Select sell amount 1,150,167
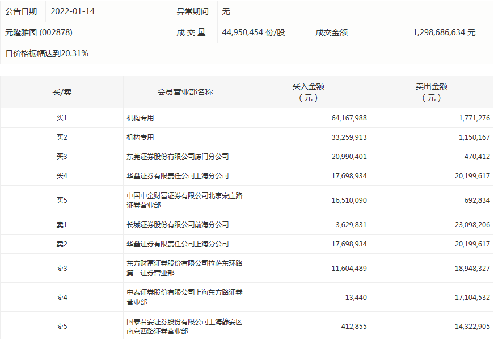 point(474,137)
